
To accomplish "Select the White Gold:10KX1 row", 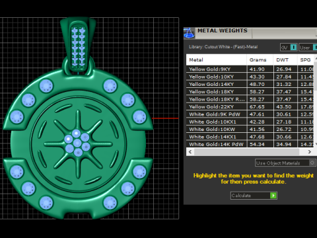I will (250, 122).
